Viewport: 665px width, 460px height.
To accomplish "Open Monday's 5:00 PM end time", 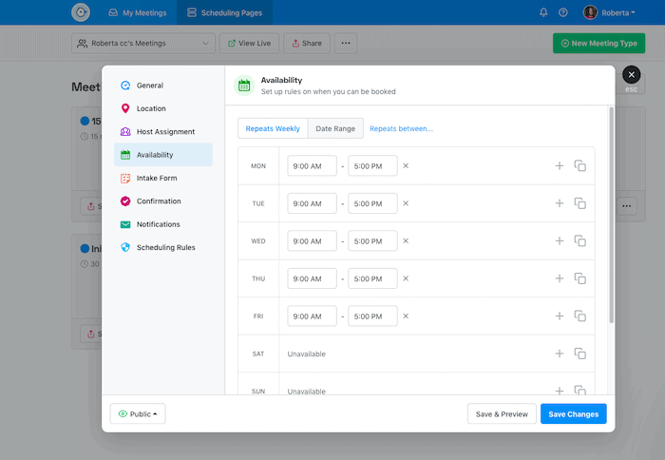I will (372, 166).
